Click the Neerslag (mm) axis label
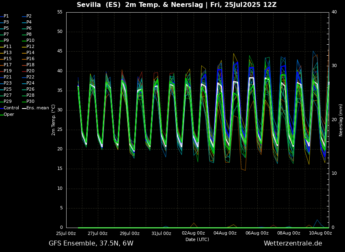Viewport: 345px width, 252px height. coord(341,119)
